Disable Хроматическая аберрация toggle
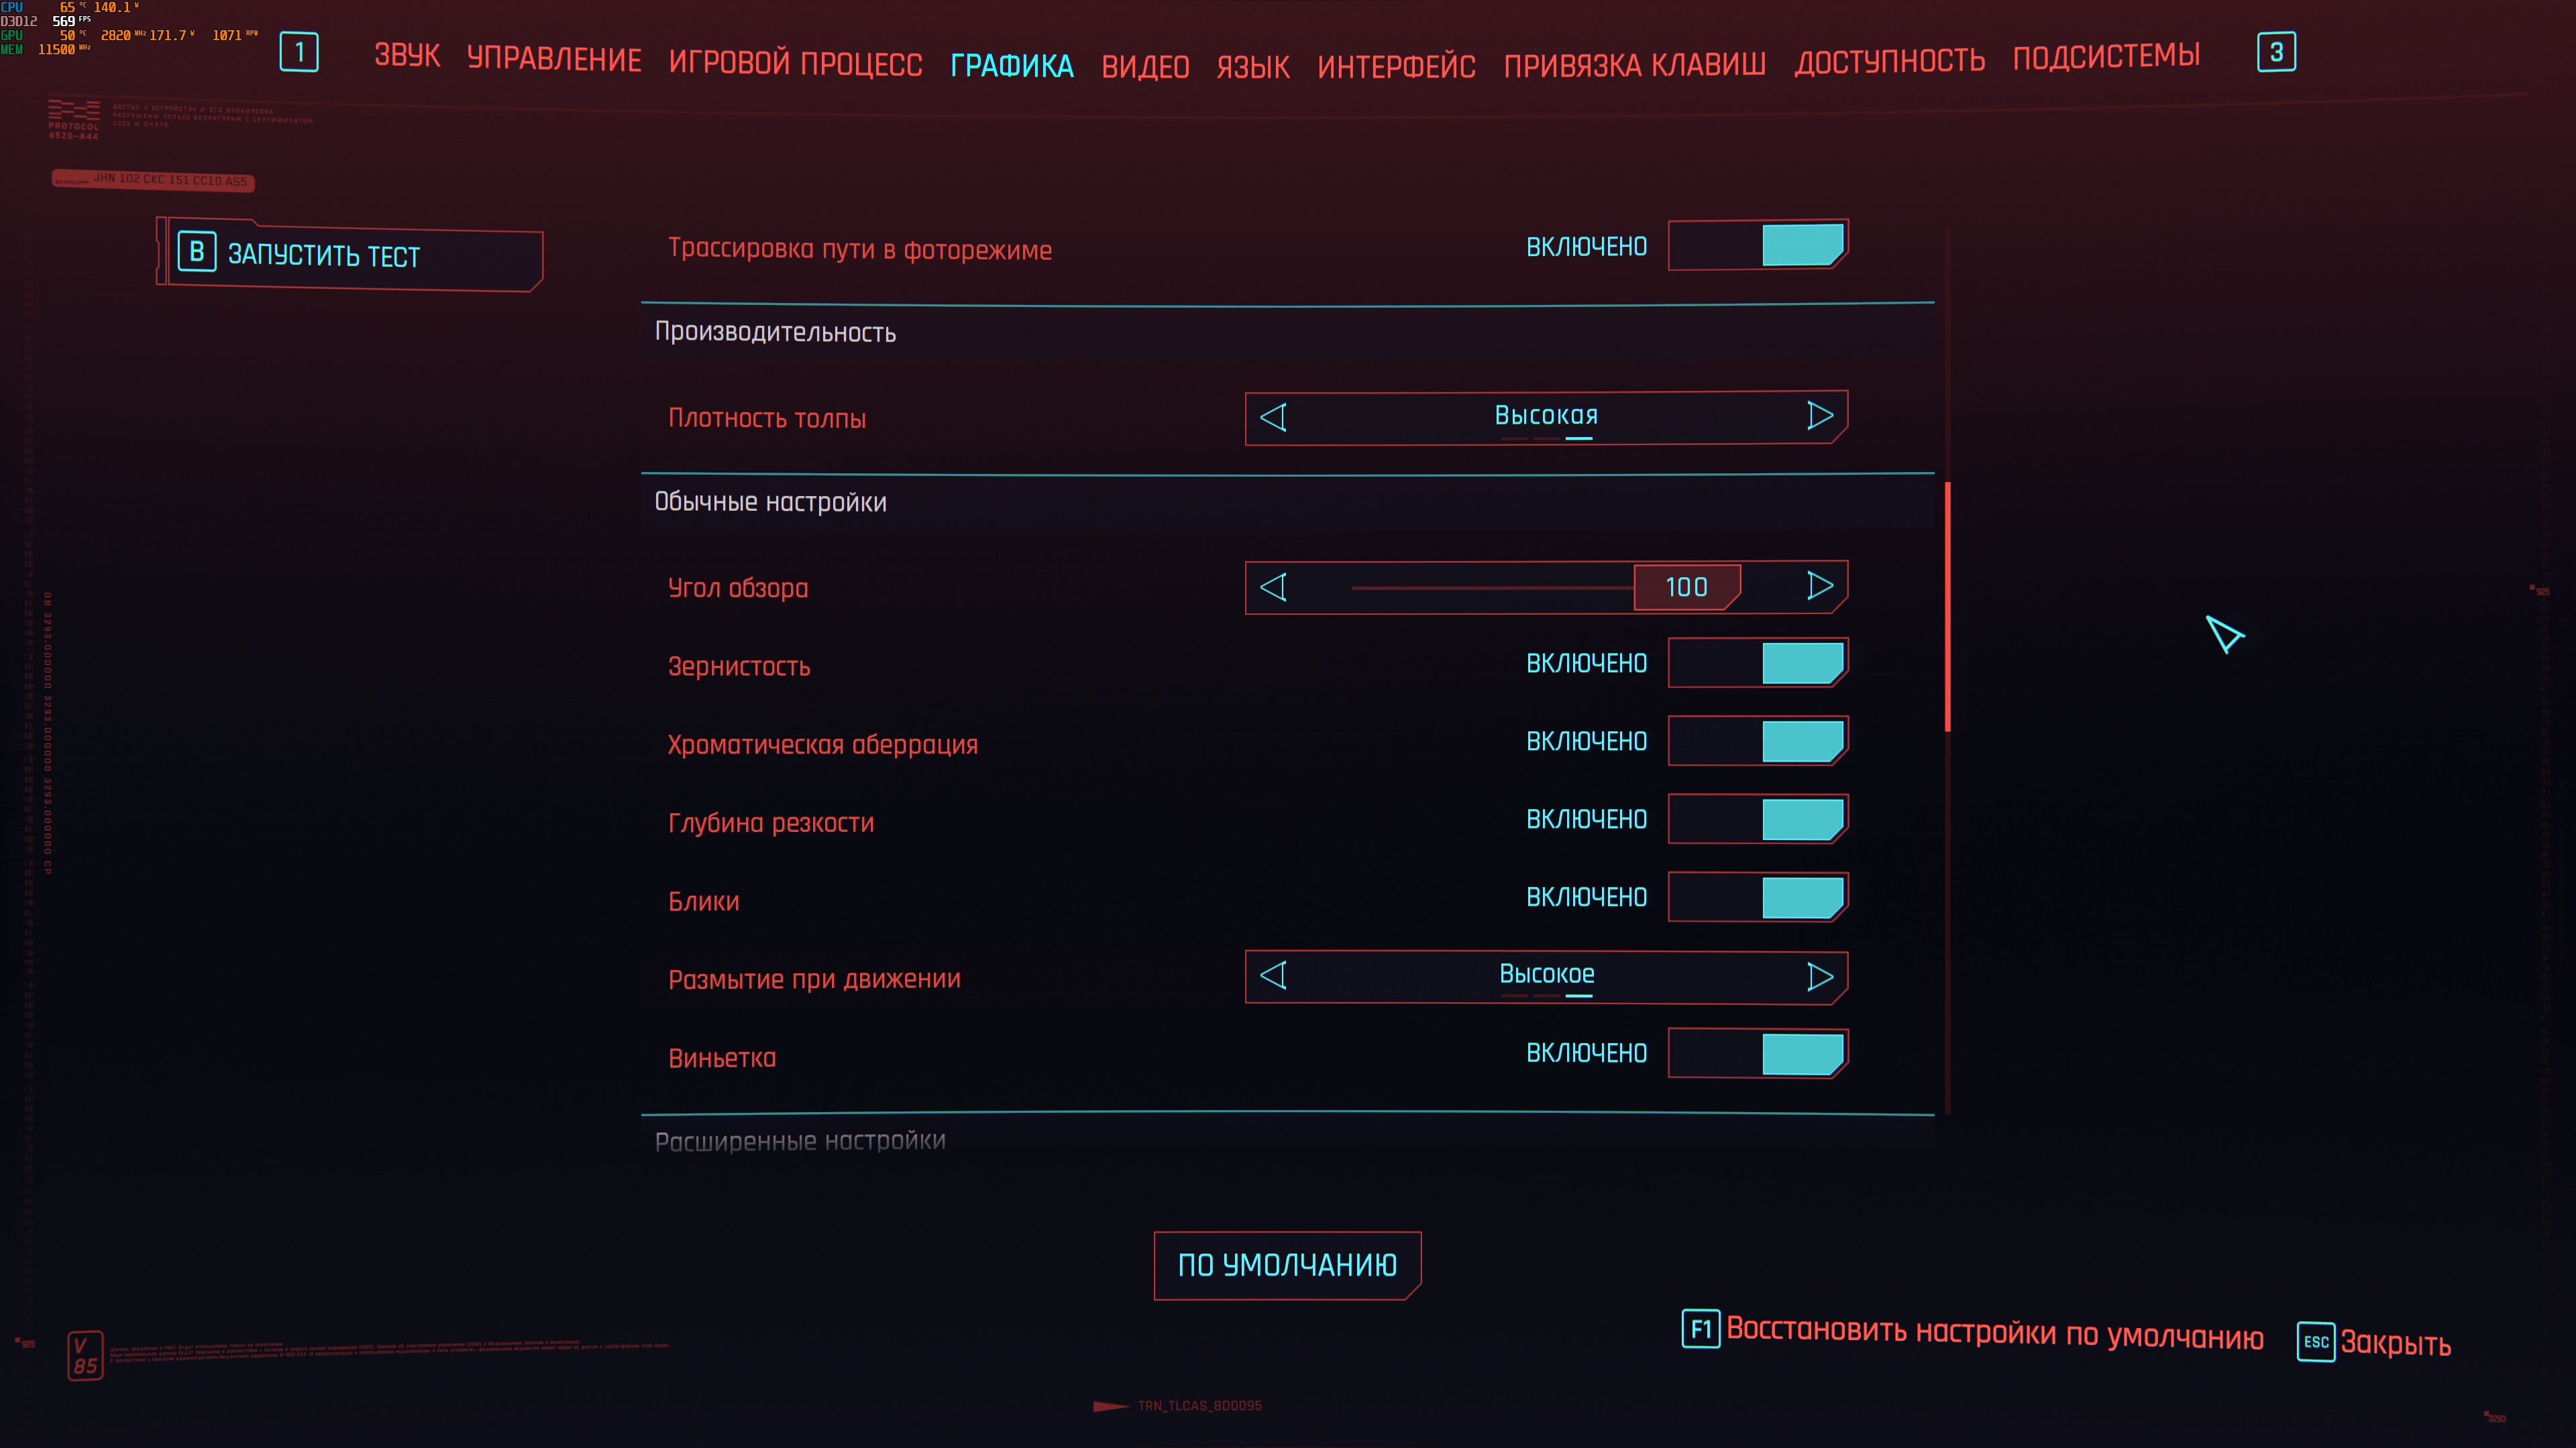This screenshot has width=2576, height=1448. pos(1757,741)
